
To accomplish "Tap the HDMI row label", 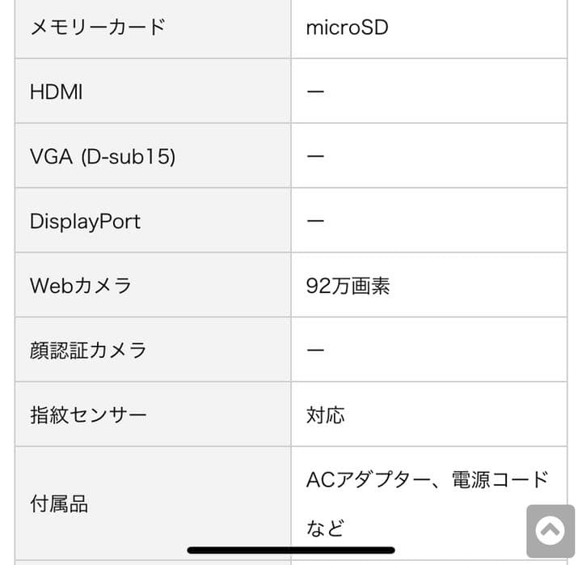I will pyautogui.click(x=57, y=91).
